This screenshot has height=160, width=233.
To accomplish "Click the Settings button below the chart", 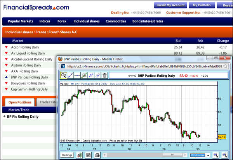I will [x=67, y=155].
